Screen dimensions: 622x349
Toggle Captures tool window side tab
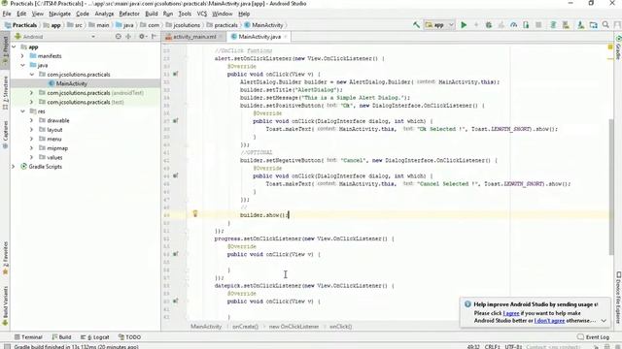[5, 135]
